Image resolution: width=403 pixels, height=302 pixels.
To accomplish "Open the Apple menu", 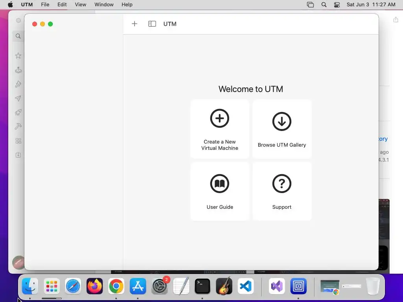I will pos(11,5).
